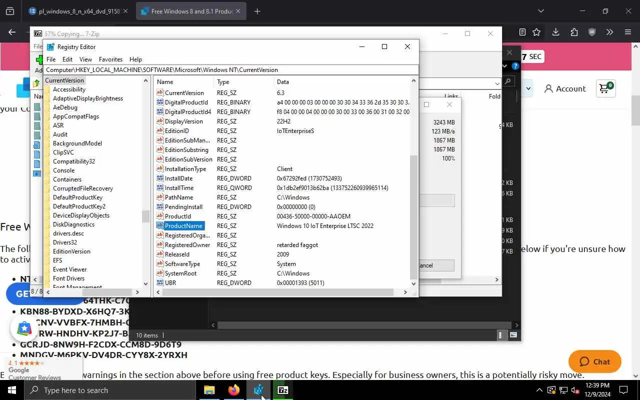Open Help menu in Registry Editor
This screenshot has width=640, height=400.
coord(135,59)
